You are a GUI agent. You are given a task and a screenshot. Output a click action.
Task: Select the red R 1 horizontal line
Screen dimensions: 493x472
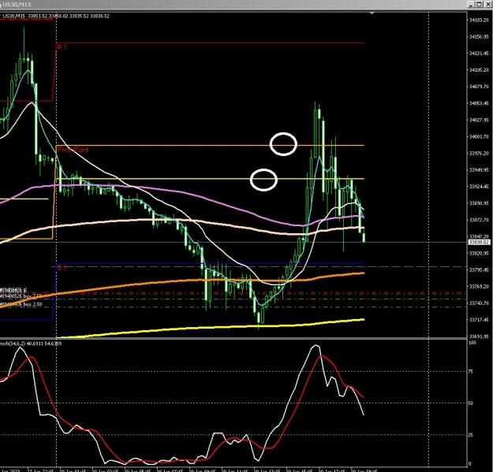[x=210, y=43]
